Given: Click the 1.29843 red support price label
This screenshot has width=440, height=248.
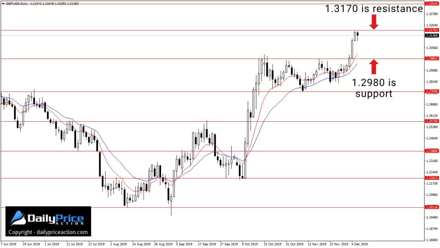Looking at the screenshot, I should (432, 58).
